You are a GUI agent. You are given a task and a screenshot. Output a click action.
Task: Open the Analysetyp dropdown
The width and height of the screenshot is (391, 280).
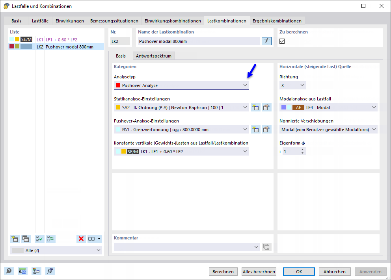click(245, 85)
